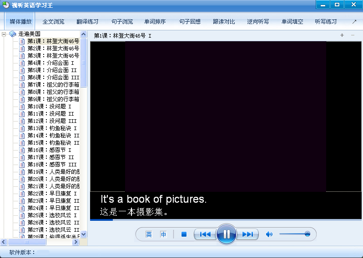
Task: Select lesson 第10课：没问题 I
Action: (49, 107)
